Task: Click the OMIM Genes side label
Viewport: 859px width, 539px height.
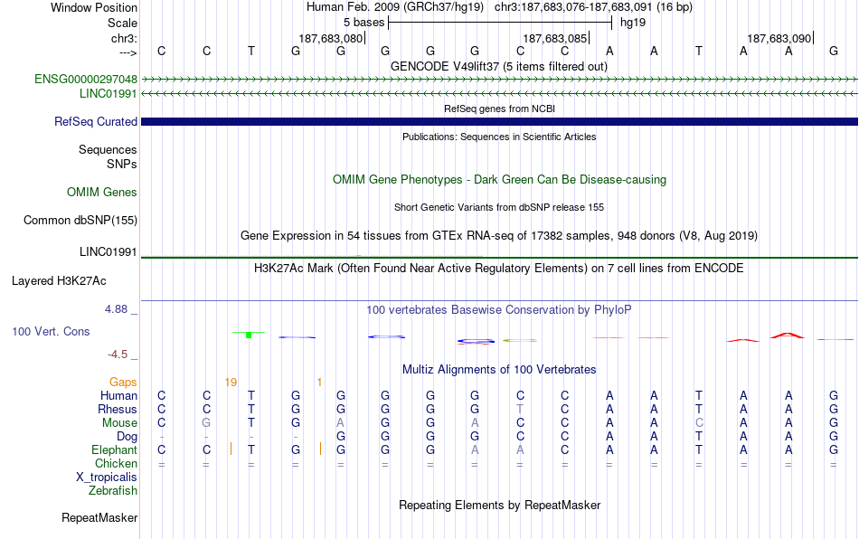Action: (x=102, y=193)
